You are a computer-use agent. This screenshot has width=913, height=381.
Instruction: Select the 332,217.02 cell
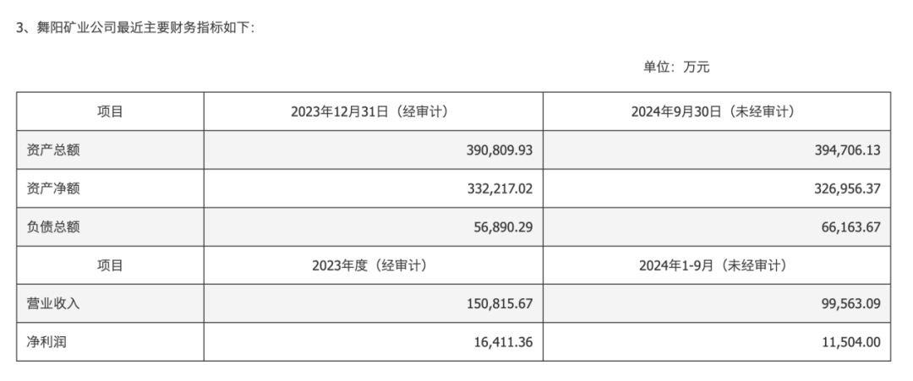(499, 188)
